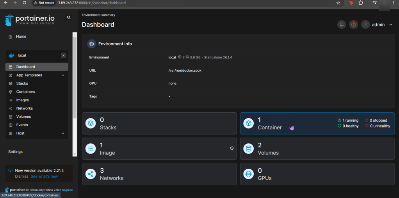Click the sidebar vertical scrollbar
Image resolution: width=399 pixels, height=198 pixels.
[75, 78]
